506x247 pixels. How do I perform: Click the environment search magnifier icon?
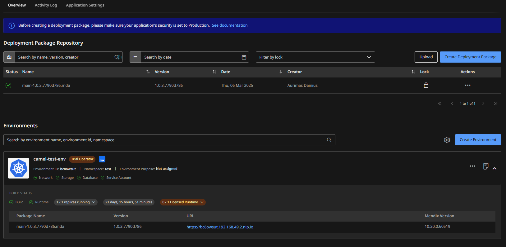click(x=329, y=140)
